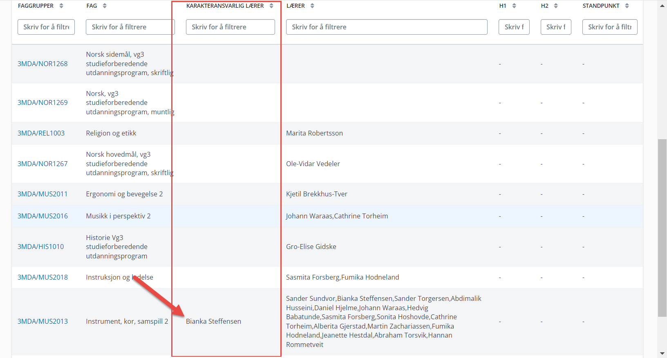Select the Religion og etikk cell
The width and height of the screenshot is (667, 358).
coord(111,133)
